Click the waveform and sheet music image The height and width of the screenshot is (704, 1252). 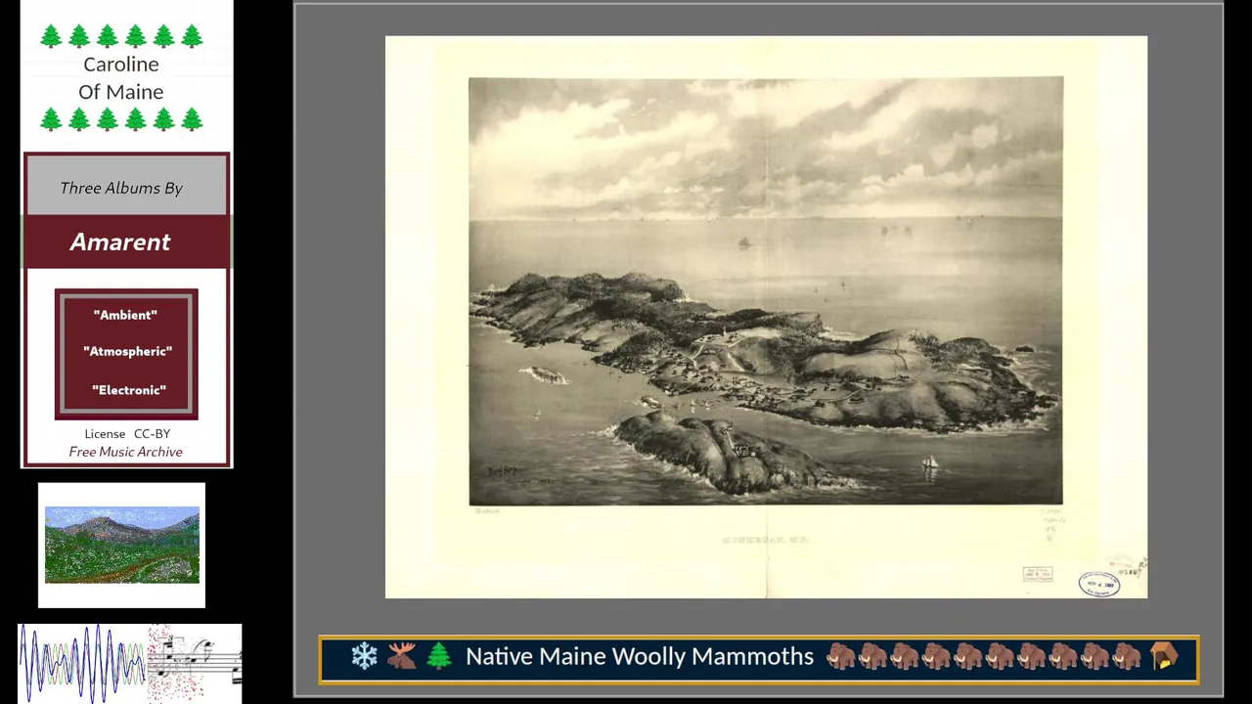click(130, 663)
